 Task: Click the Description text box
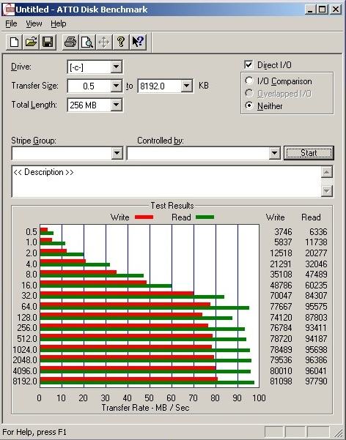(166, 182)
